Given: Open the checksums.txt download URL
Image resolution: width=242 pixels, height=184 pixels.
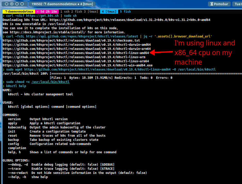Looking at the screenshot, I should click(71, 41).
